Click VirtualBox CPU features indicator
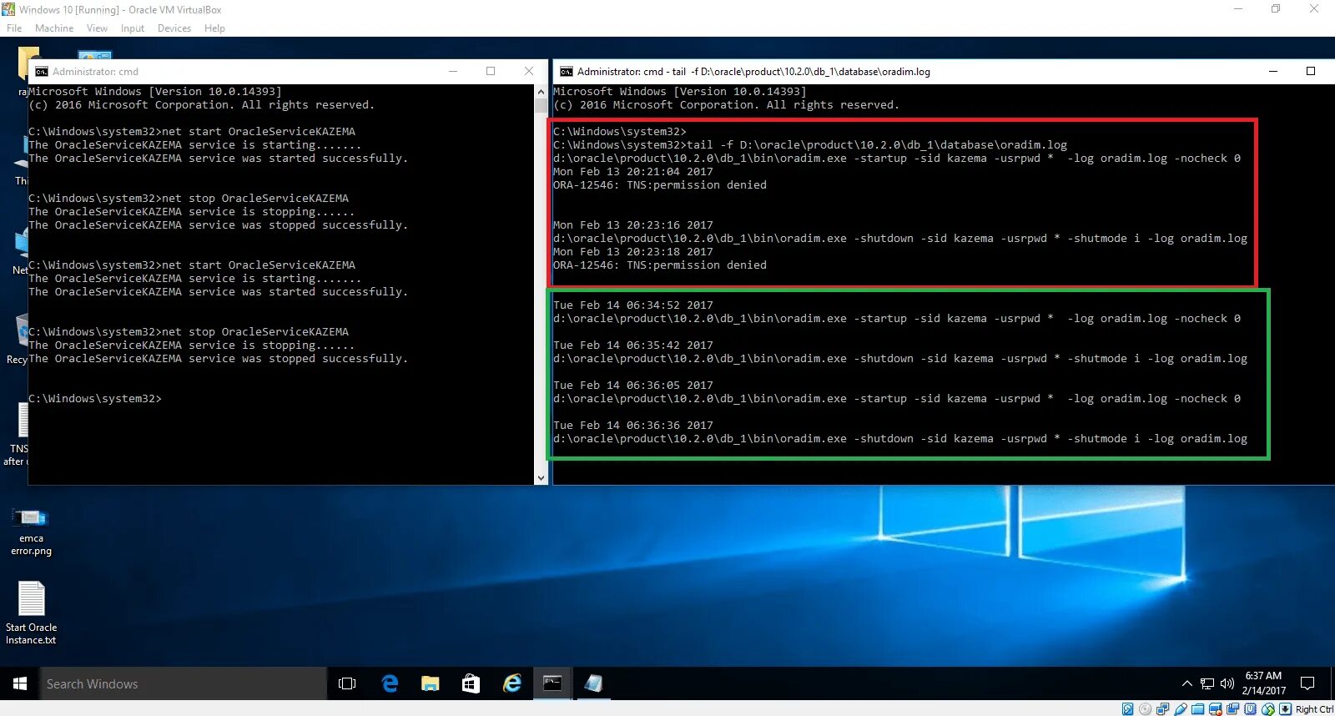Image resolution: width=1335 pixels, height=716 pixels. coord(1251,709)
